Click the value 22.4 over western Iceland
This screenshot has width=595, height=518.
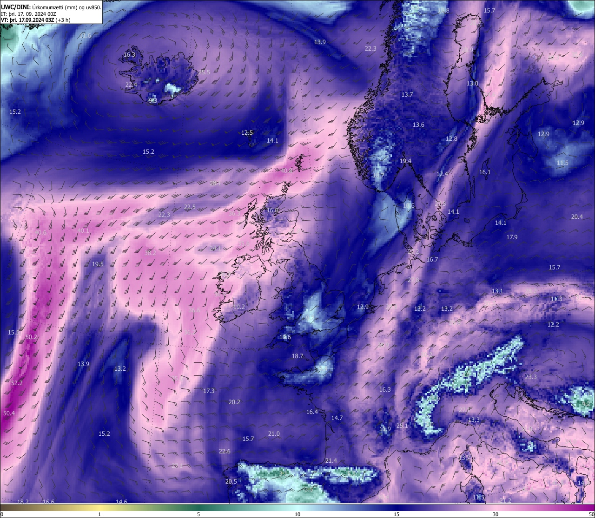pos(131,85)
